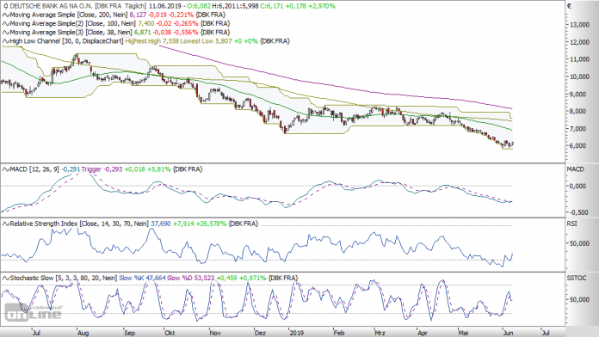
Task: Click the Highest High 7,558 value
Action: [x=152, y=41]
